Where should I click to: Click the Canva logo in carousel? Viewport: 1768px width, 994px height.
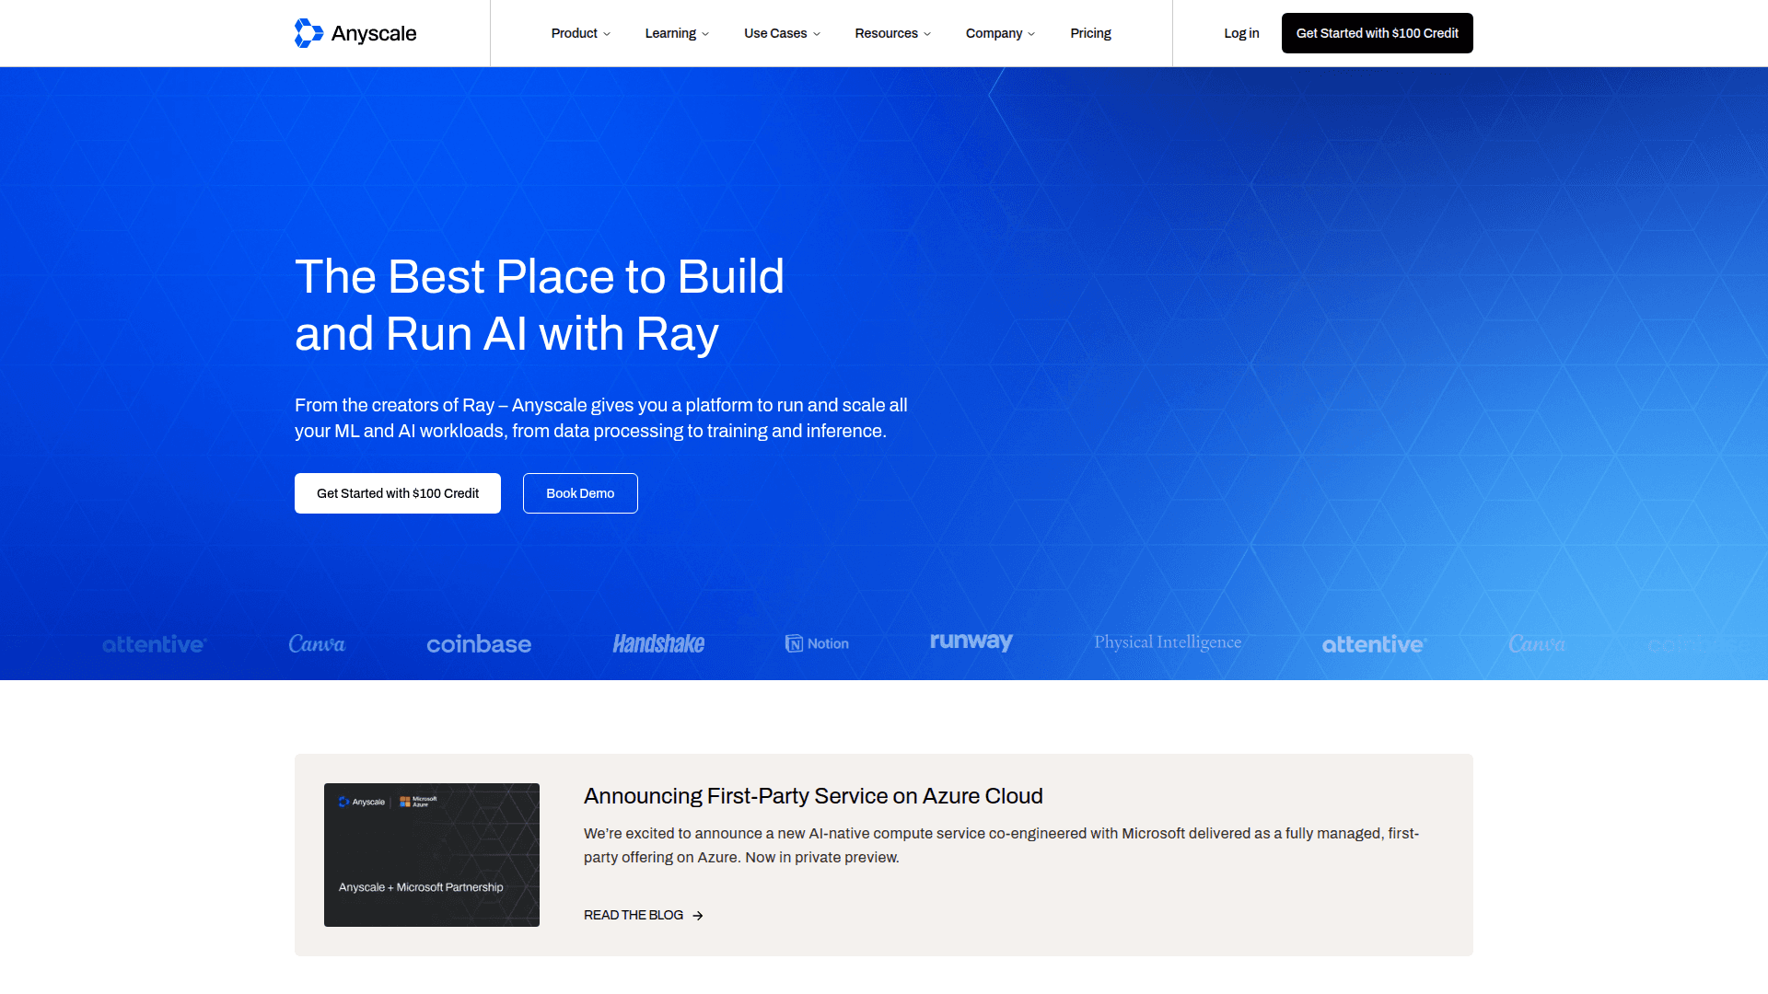pyautogui.click(x=317, y=644)
